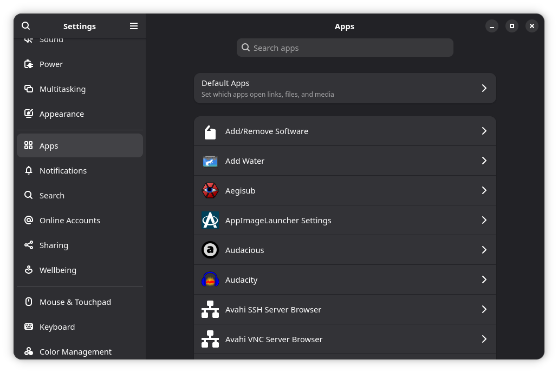Screen dimensions: 558x373
Task: Open the Mouse & Touchpad settings
Action: click(75, 302)
